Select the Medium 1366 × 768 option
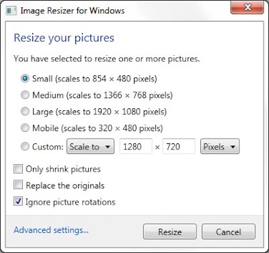The height and width of the screenshot is (253, 269). 25,95
